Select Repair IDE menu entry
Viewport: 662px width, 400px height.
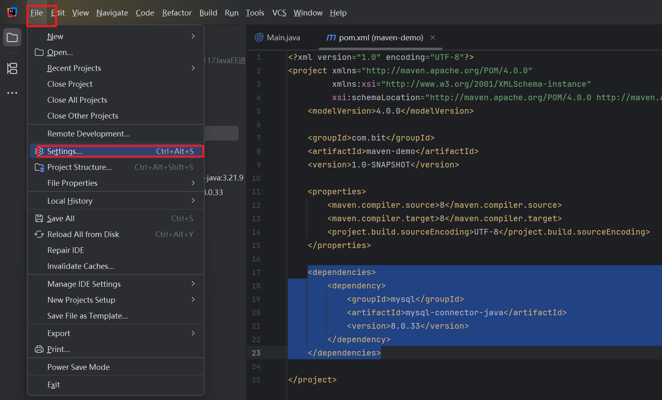coord(116,250)
